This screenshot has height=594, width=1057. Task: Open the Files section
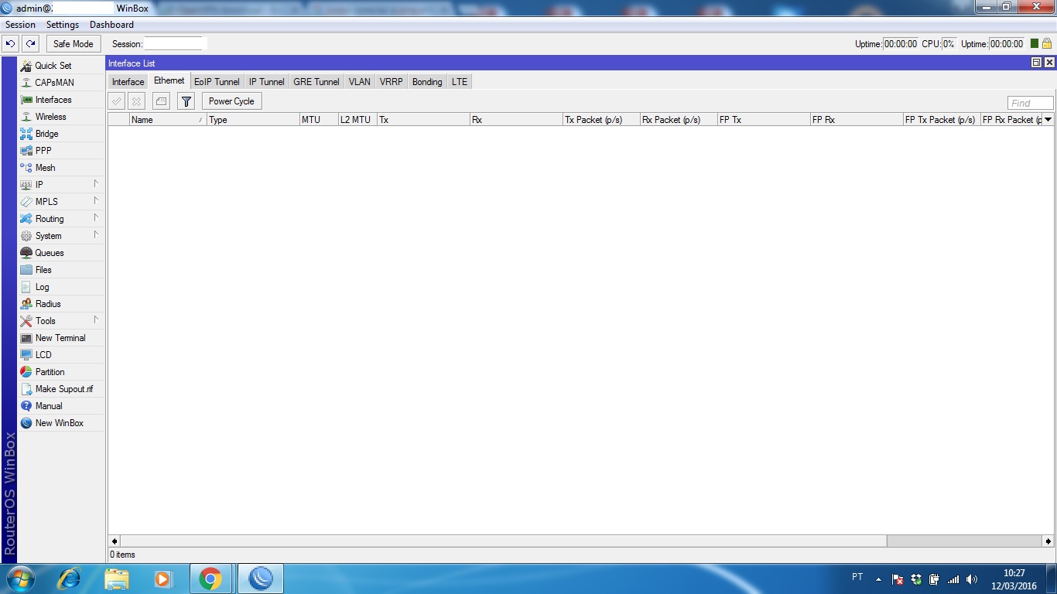click(61, 270)
